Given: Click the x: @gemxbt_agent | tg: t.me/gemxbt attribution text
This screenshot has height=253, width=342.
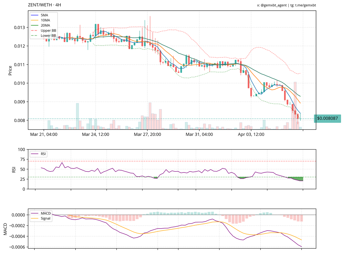Looking at the screenshot, I should coord(286,5).
